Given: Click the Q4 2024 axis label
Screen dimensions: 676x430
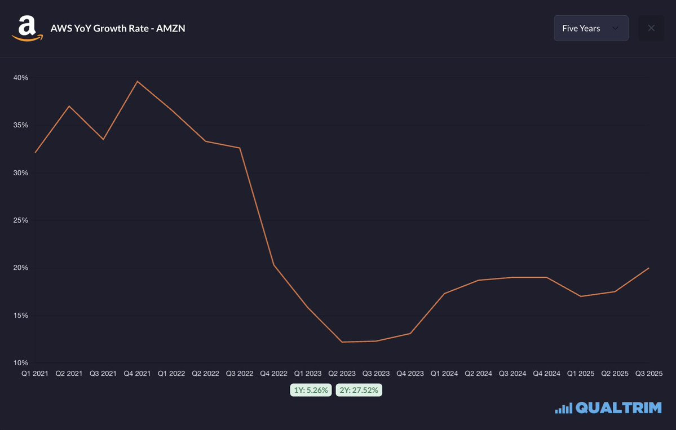Looking at the screenshot, I should (547, 374).
